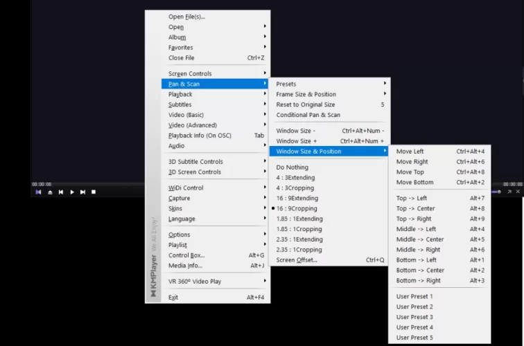Click the X icon at control bar right
The height and width of the screenshot is (346, 524).
click(518, 191)
